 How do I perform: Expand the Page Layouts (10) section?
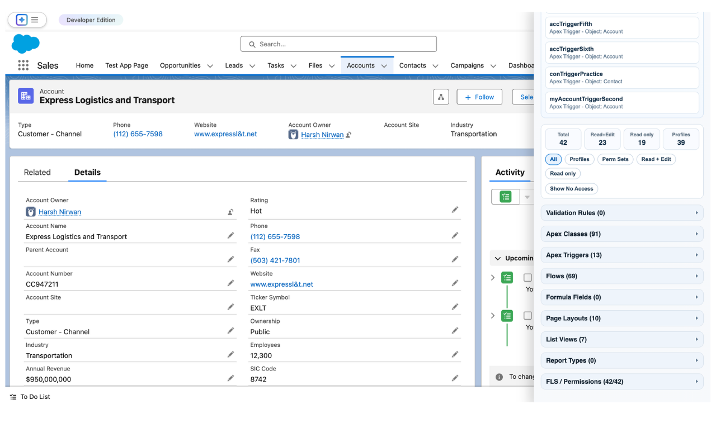click(622, 318)
